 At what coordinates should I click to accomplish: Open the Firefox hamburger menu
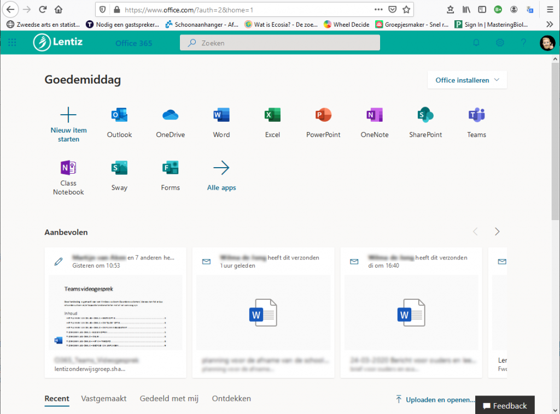550,10
